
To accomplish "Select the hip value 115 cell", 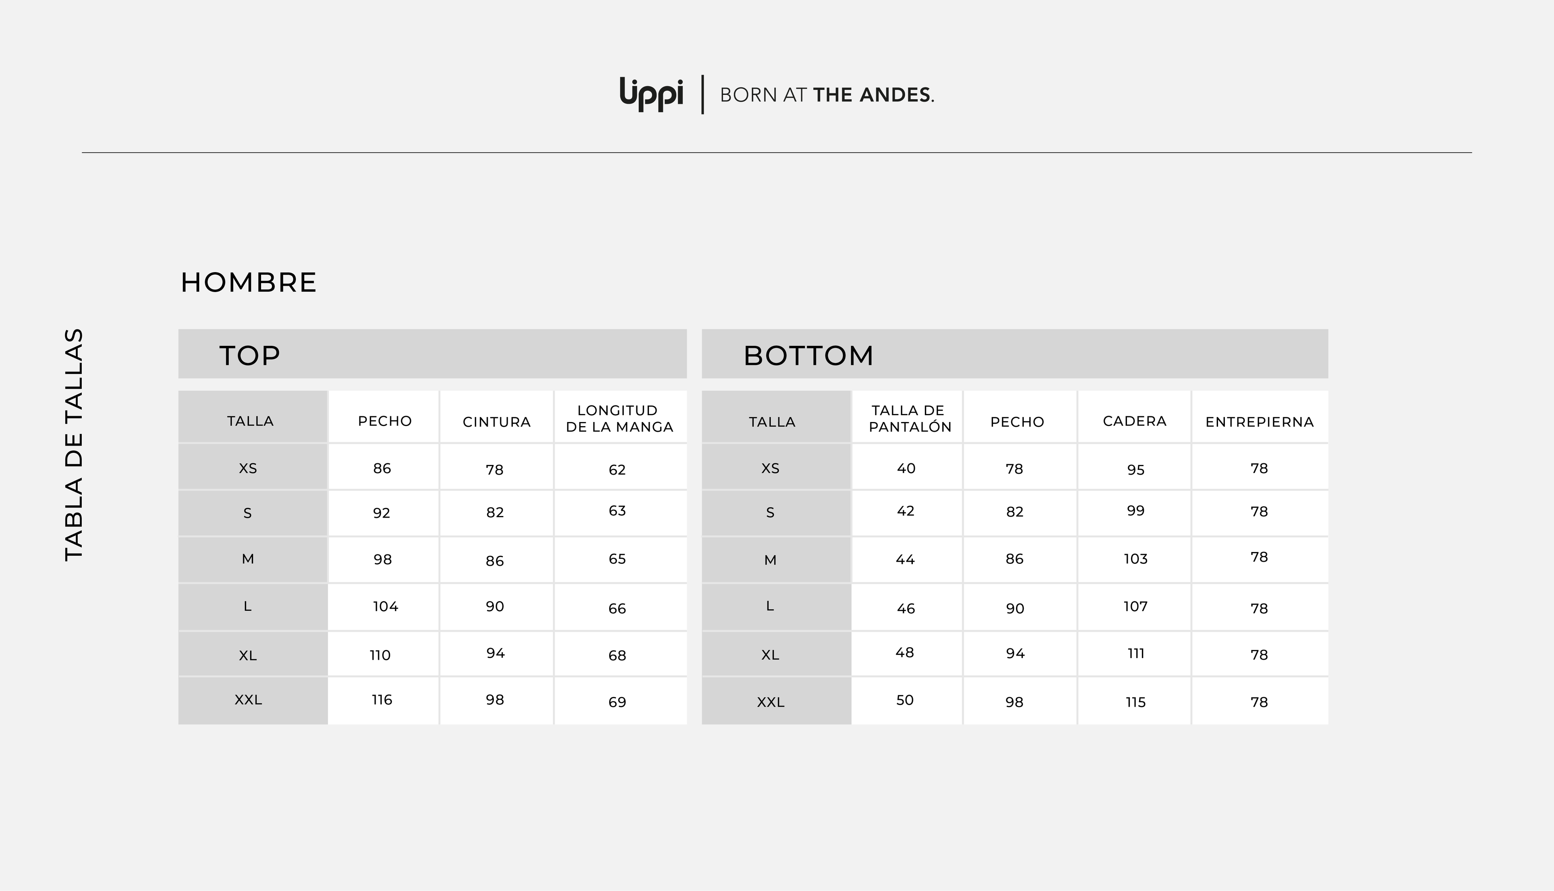I will [1135, 702].
